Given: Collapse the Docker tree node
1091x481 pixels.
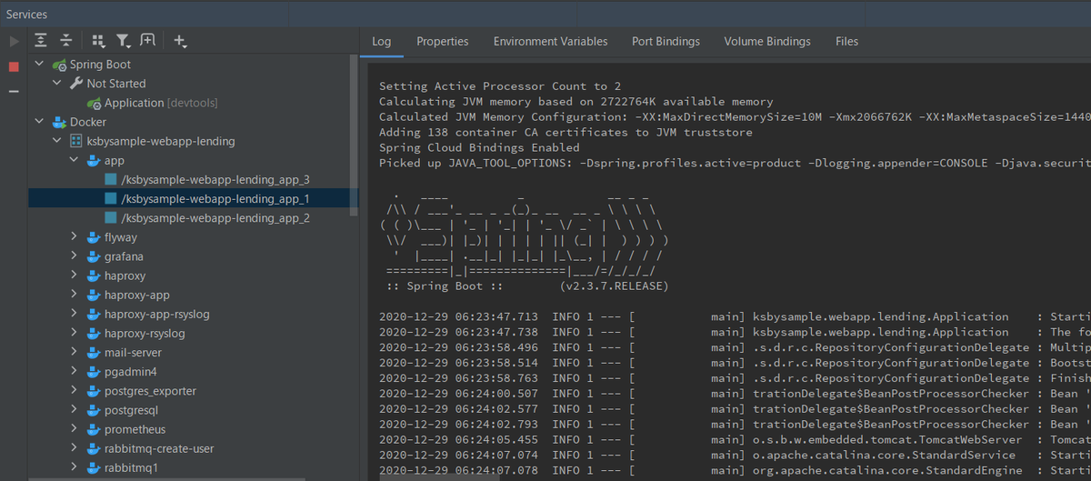Looking at the screenshot, I should click(39, 122).
